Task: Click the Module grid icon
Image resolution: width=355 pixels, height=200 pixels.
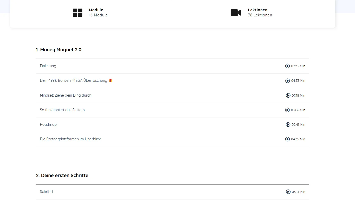Action: click(78, 12)
